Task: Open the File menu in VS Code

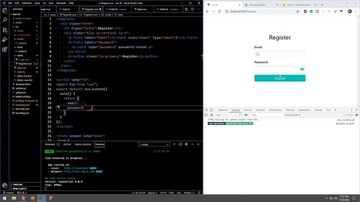Action: coord(10,3)
